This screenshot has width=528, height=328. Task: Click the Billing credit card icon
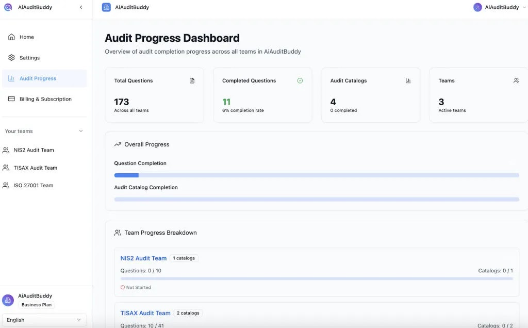point(11,99)
